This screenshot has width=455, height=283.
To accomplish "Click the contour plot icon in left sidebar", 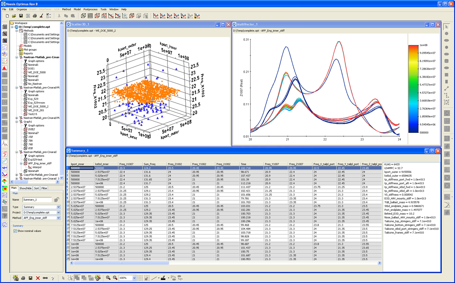I will pos(5,188).
